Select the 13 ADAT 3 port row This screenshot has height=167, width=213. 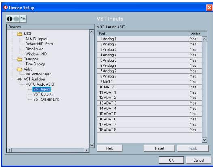150,103
